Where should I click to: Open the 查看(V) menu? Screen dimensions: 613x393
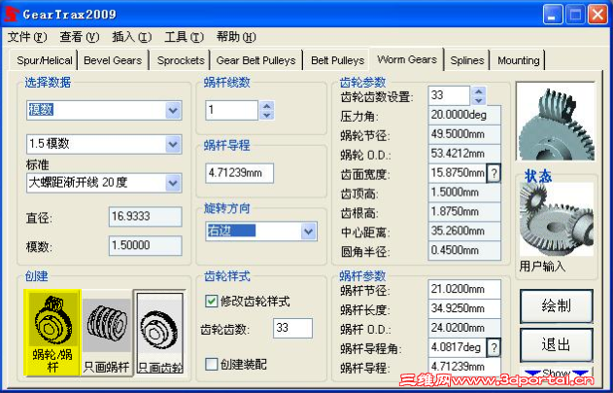(x=80, y=37)
